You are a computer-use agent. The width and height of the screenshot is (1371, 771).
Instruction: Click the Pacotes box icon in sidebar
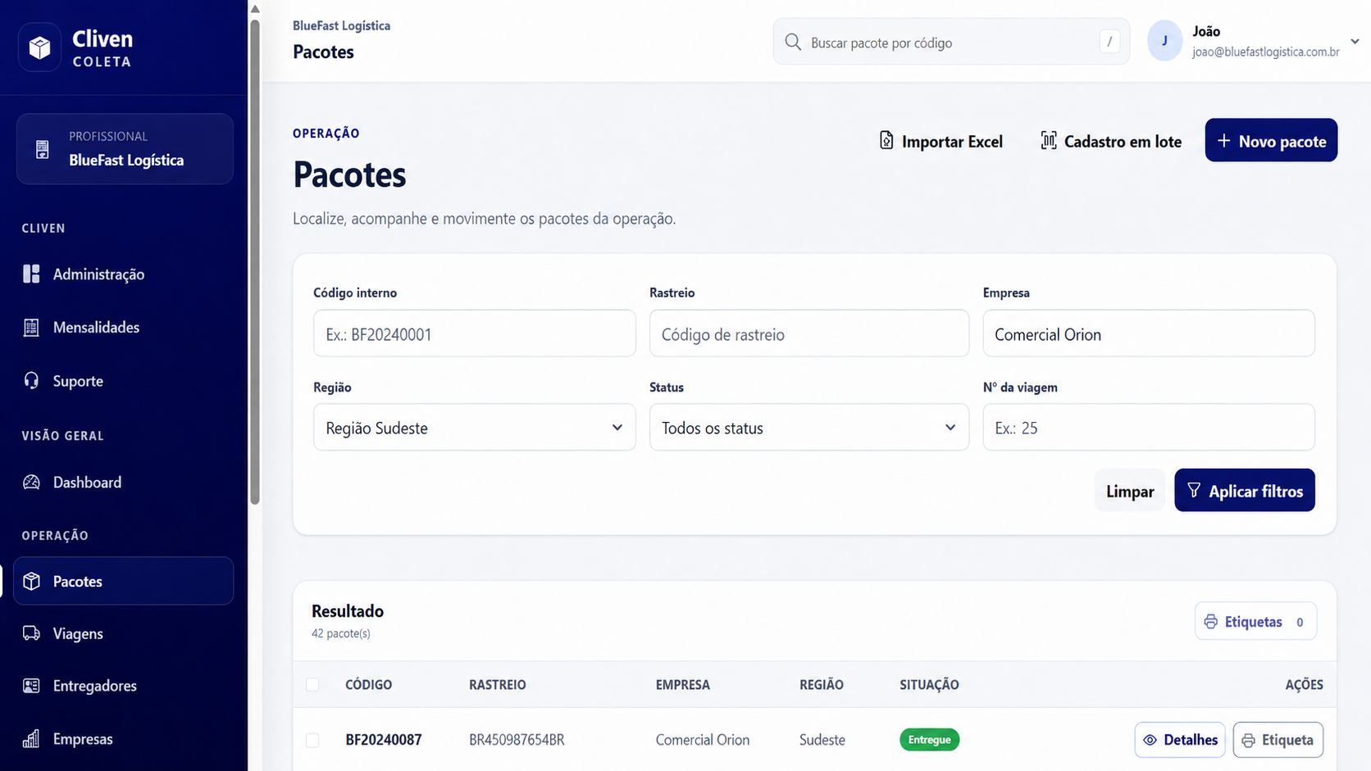coord(31,581)
